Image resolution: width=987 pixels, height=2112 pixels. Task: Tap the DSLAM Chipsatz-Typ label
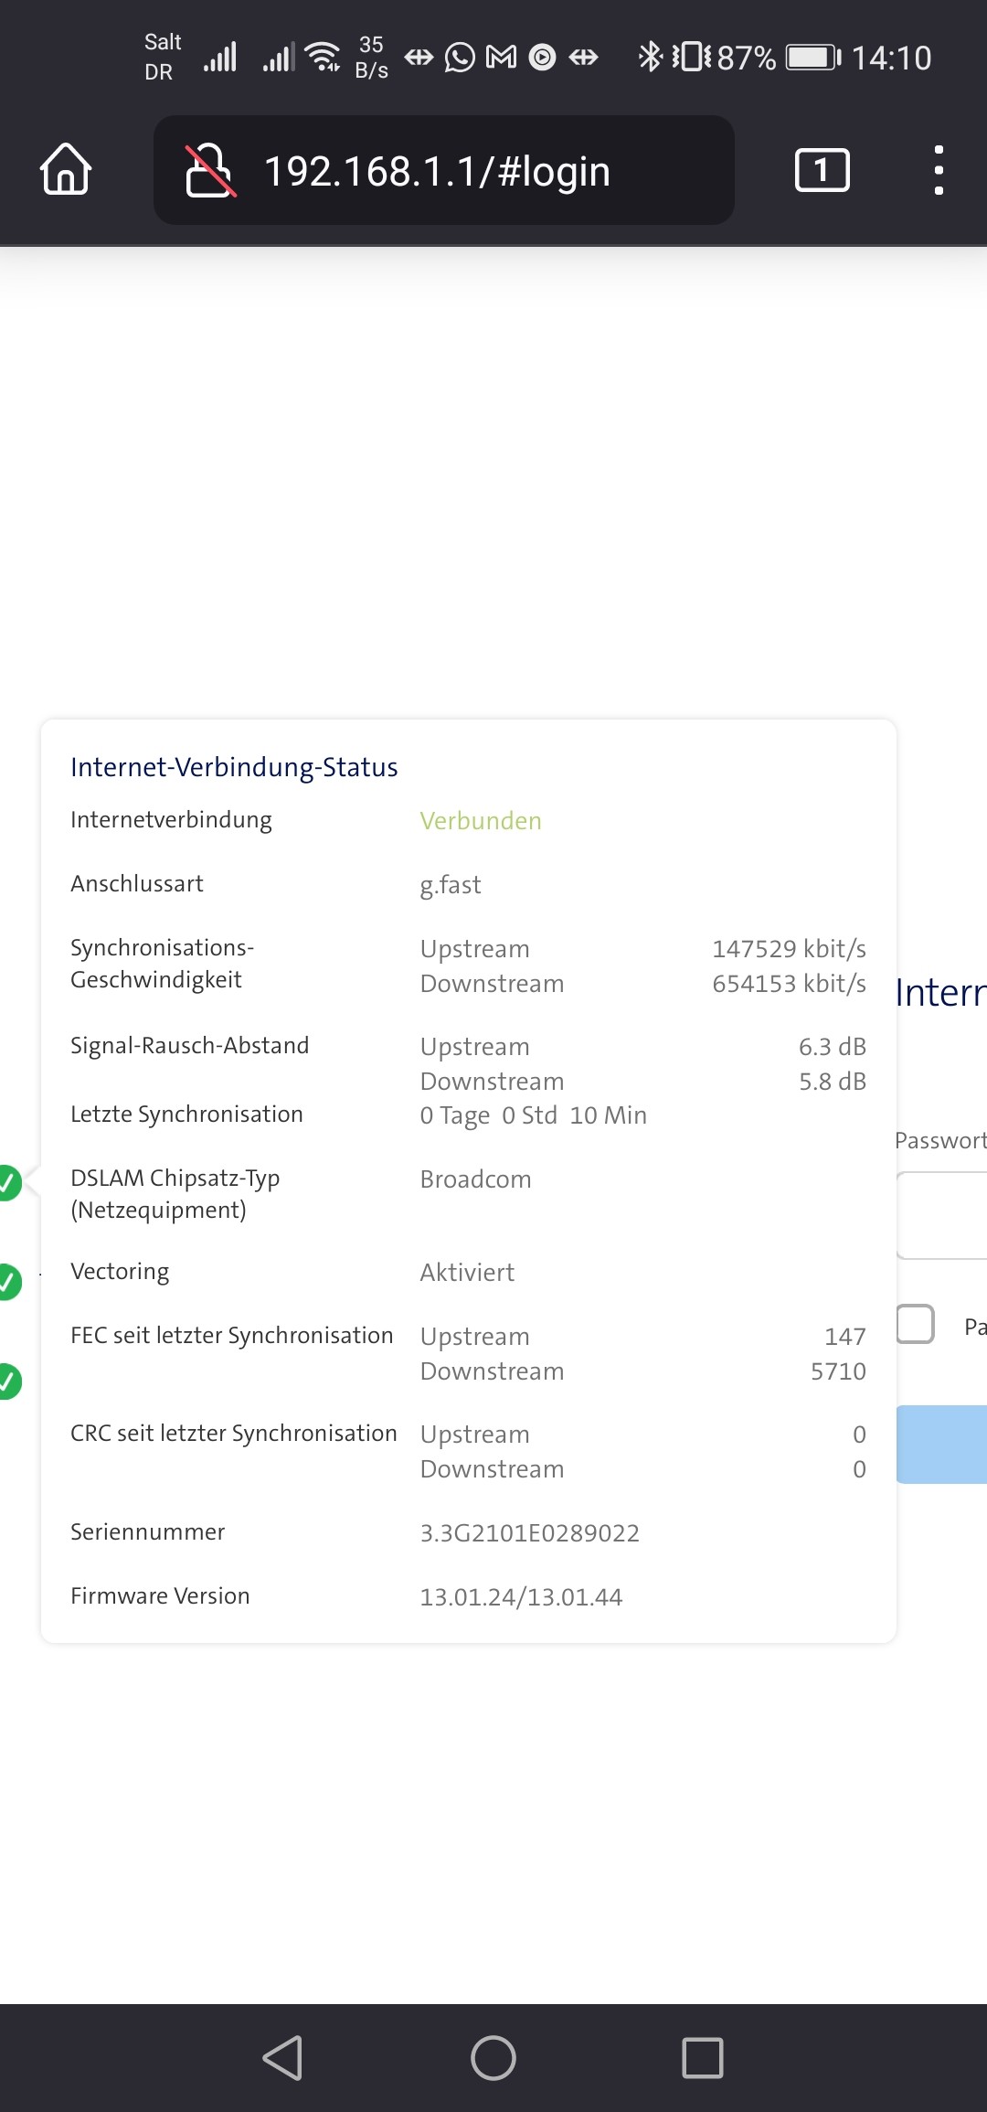[x=175, y=1194]
